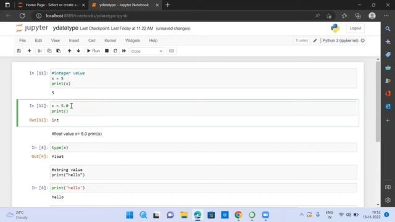The width and height of the screenshot is (395, 222).
Task: Open the Help menu
Action: coord(153,41)
